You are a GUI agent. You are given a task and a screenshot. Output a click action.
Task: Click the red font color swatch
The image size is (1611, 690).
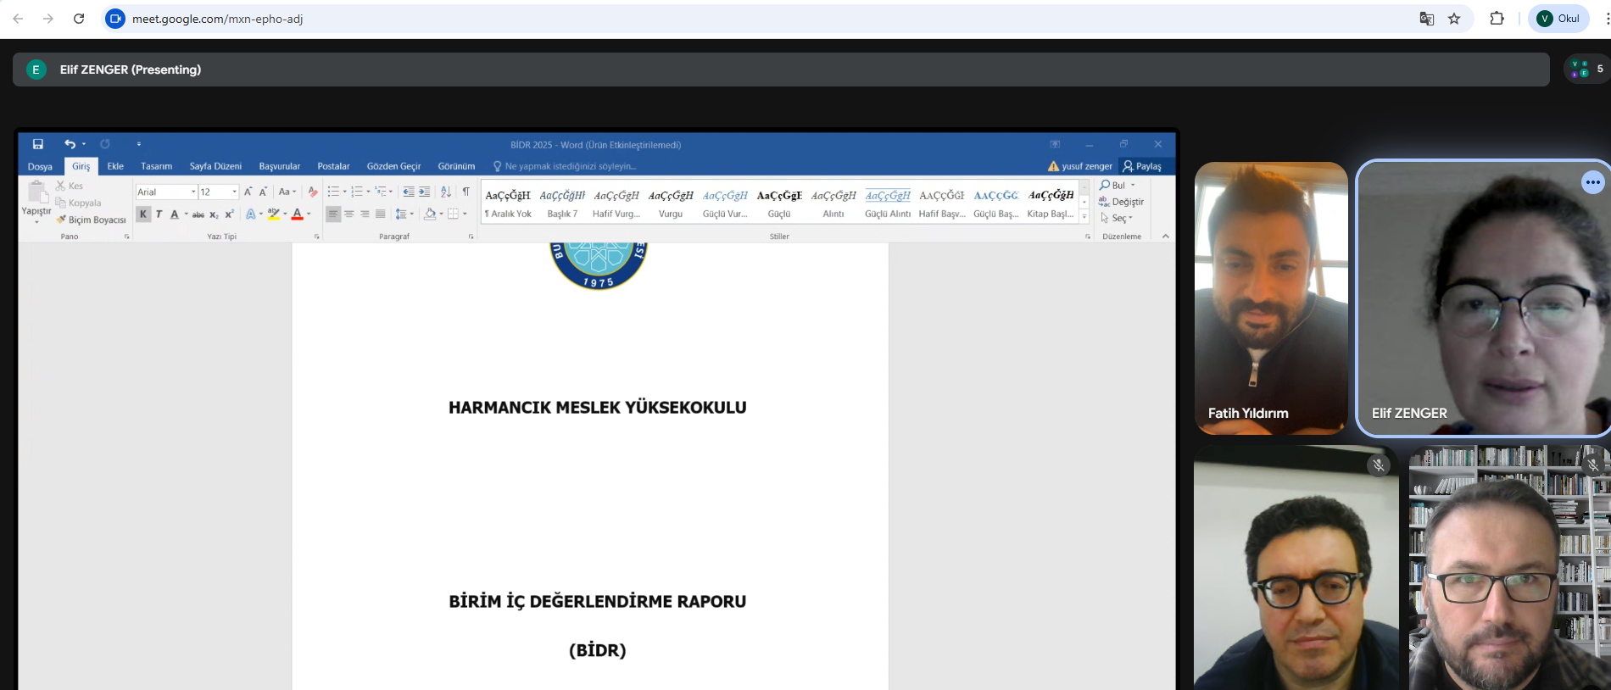click(x=297, y=214)
